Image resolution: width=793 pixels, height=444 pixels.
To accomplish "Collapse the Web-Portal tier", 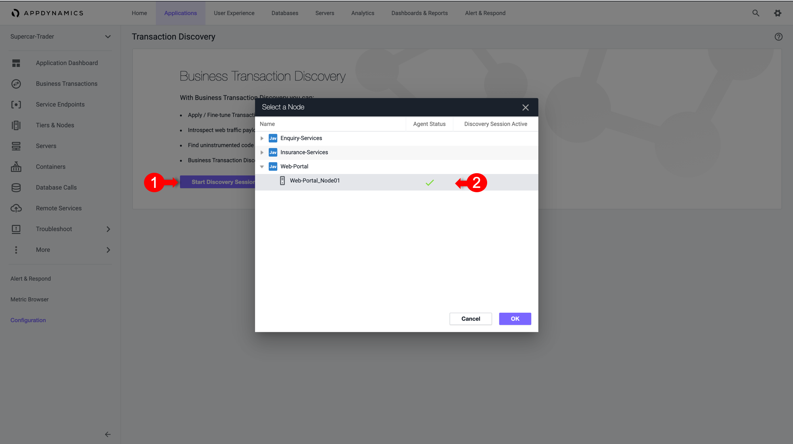I will point(262,167).
